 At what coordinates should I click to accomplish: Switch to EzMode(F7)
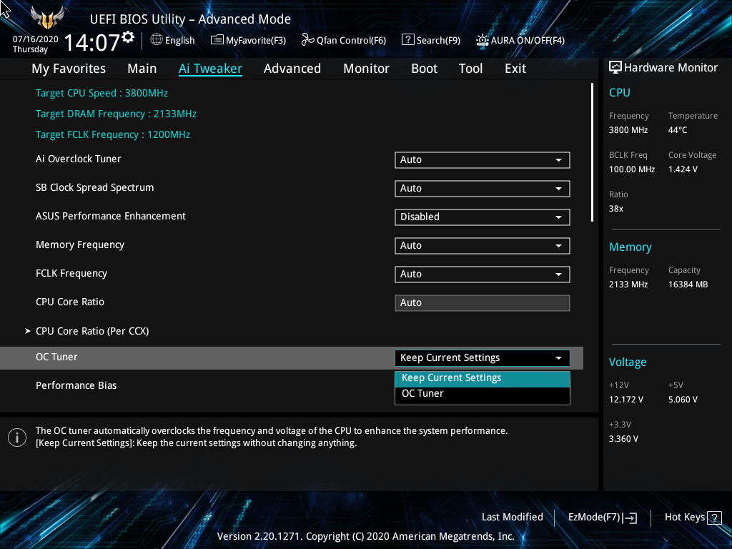pos(602,518)
